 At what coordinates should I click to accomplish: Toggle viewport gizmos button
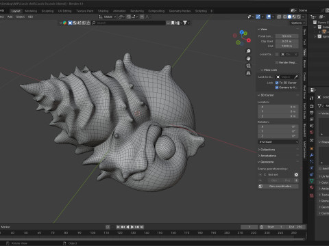tap(258, 16)
